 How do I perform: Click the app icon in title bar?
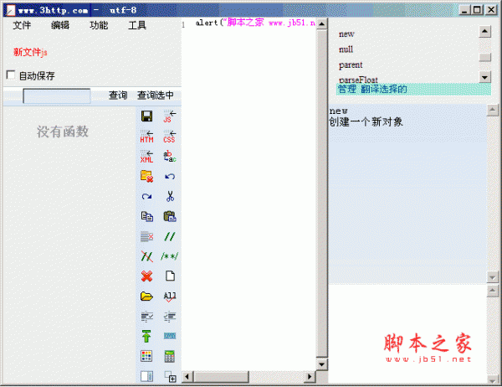point(11,10)
